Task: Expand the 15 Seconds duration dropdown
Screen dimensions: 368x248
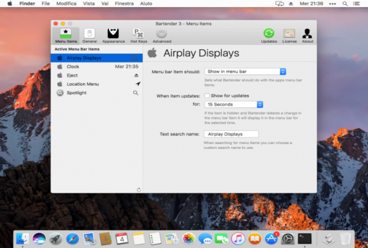Action: [234, 104]
